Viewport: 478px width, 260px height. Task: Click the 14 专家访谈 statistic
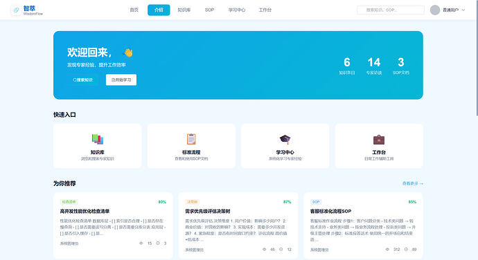click(x=374, y=66)
